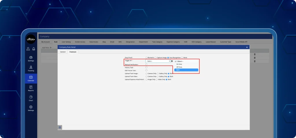Open the Trigger At dropdown
296x138 pixels.
(158, 61)
